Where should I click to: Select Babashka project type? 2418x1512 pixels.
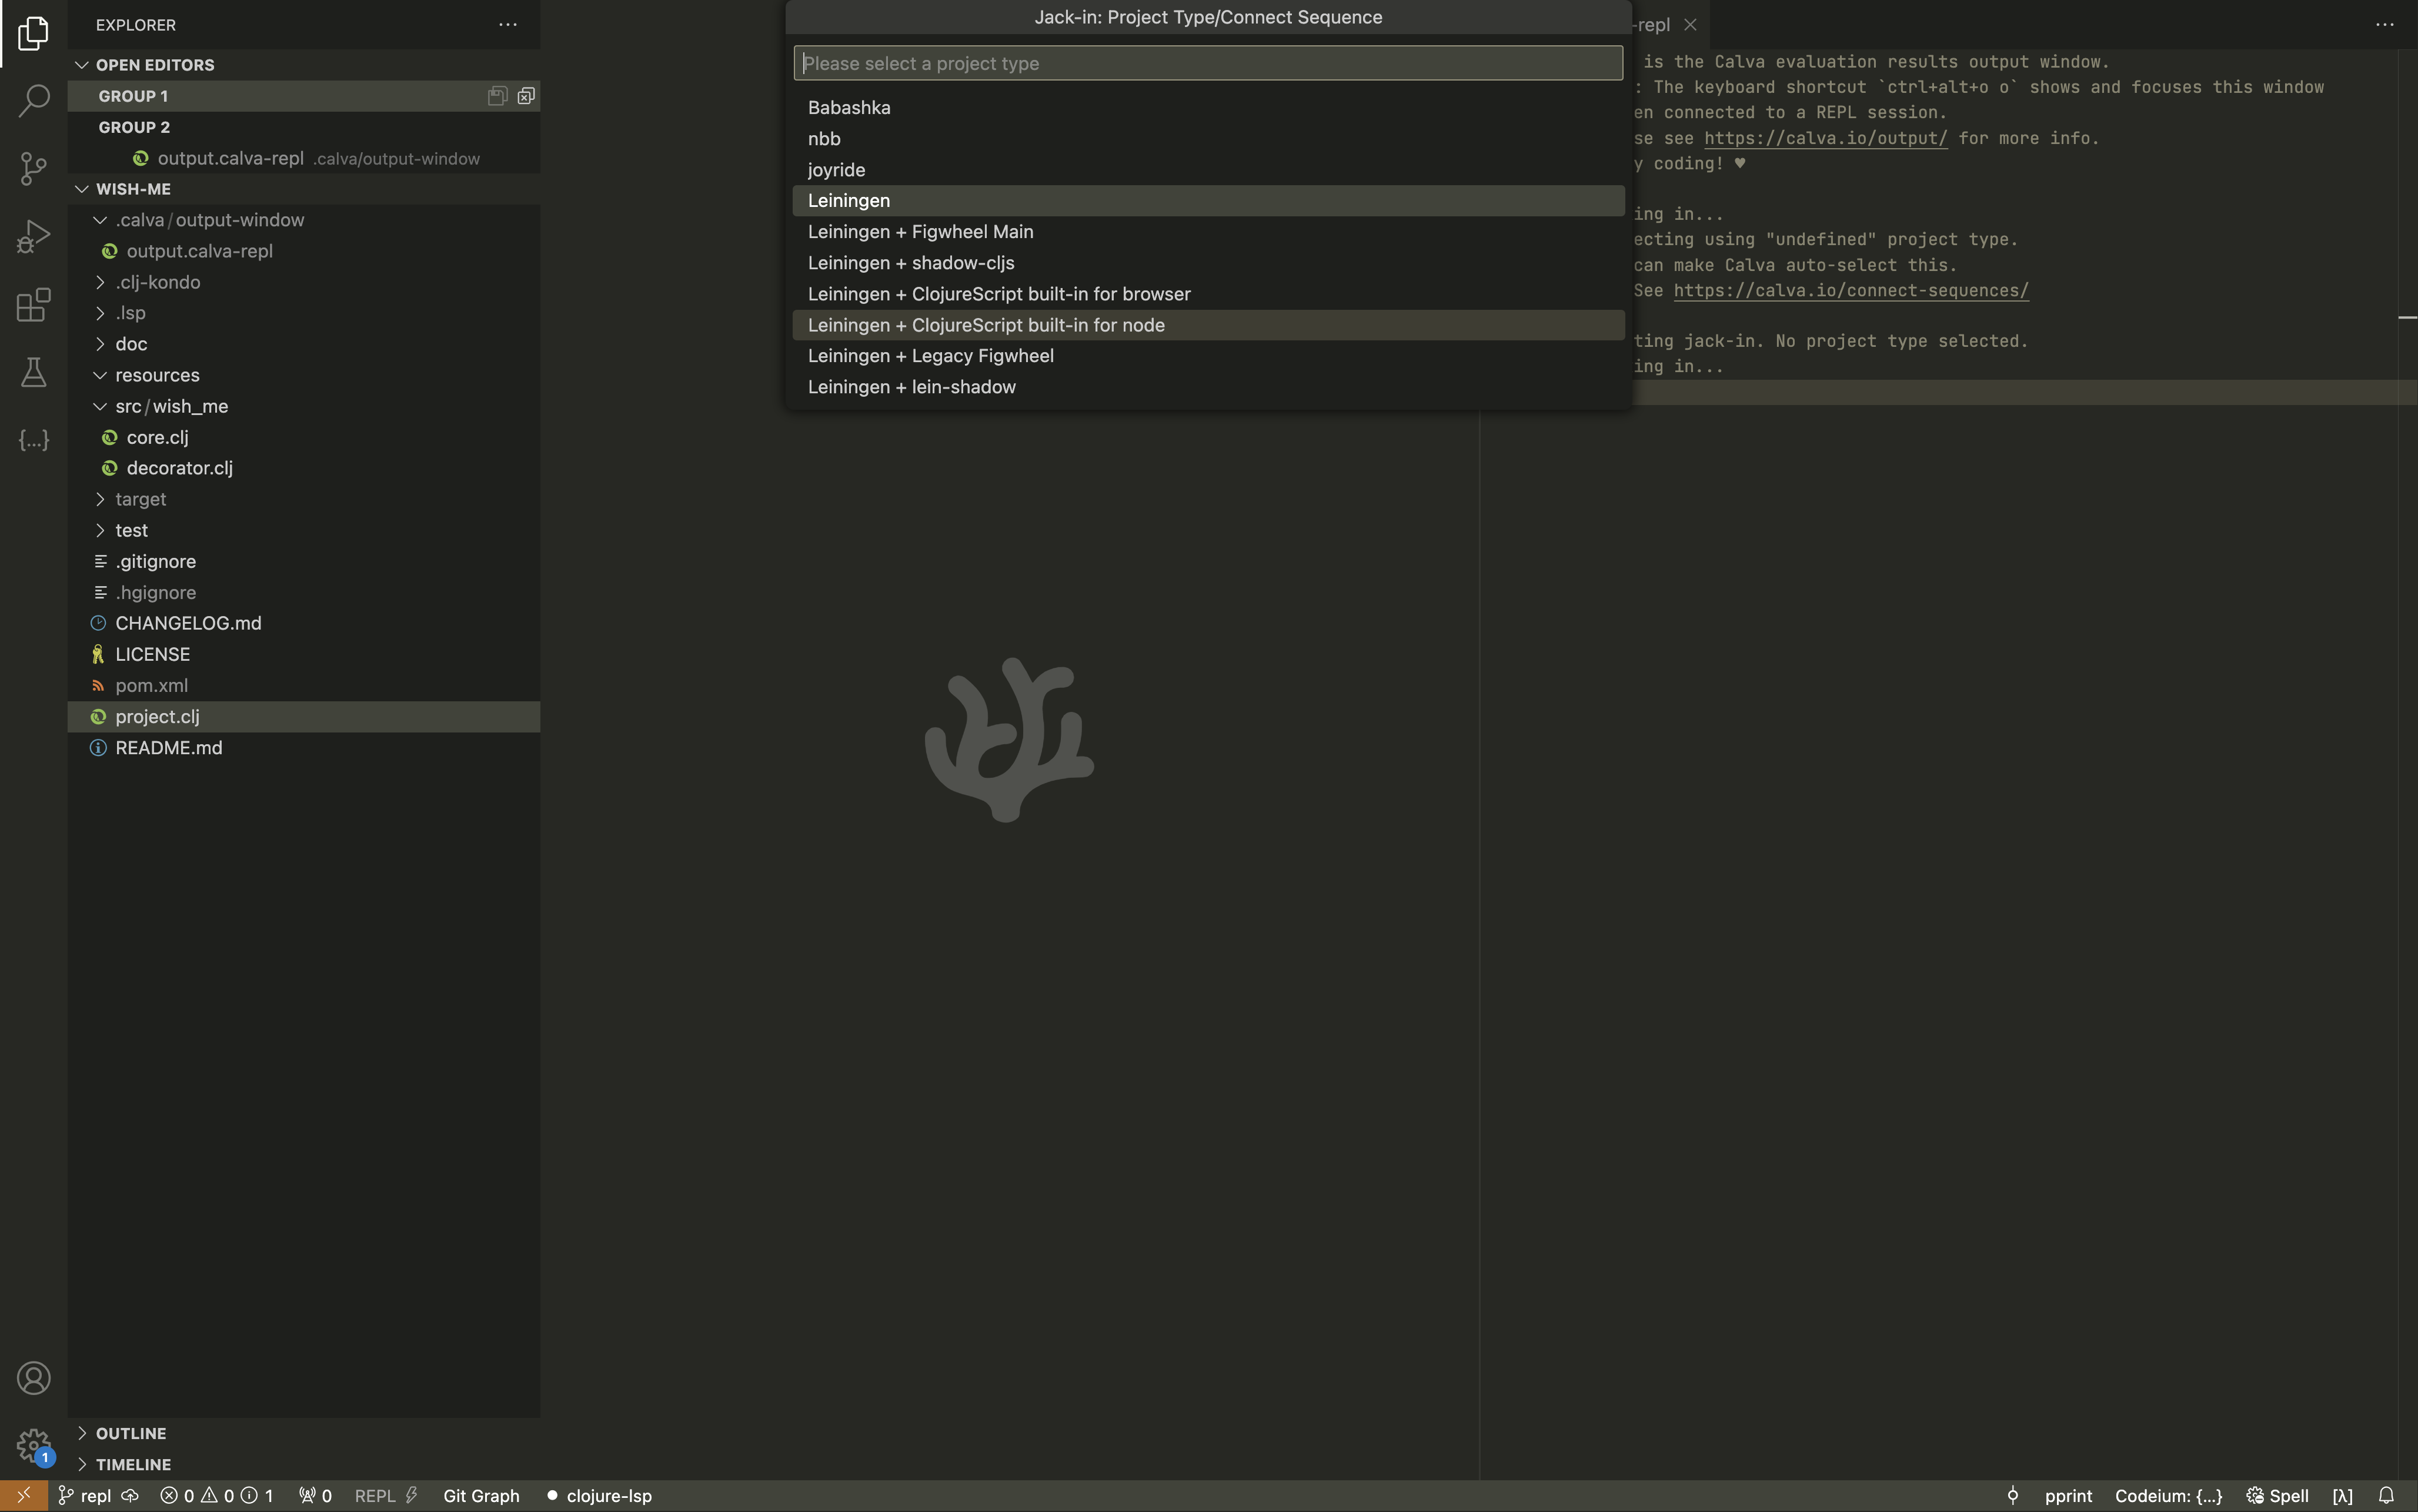tap(1208, 107)
